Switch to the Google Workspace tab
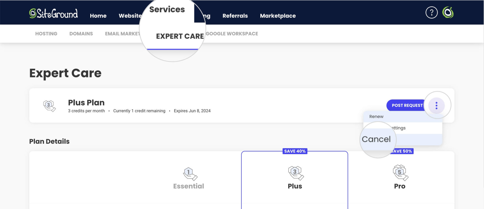Viewport: 484px width, 209px height. pyautogui.click(x=232, y=34)
